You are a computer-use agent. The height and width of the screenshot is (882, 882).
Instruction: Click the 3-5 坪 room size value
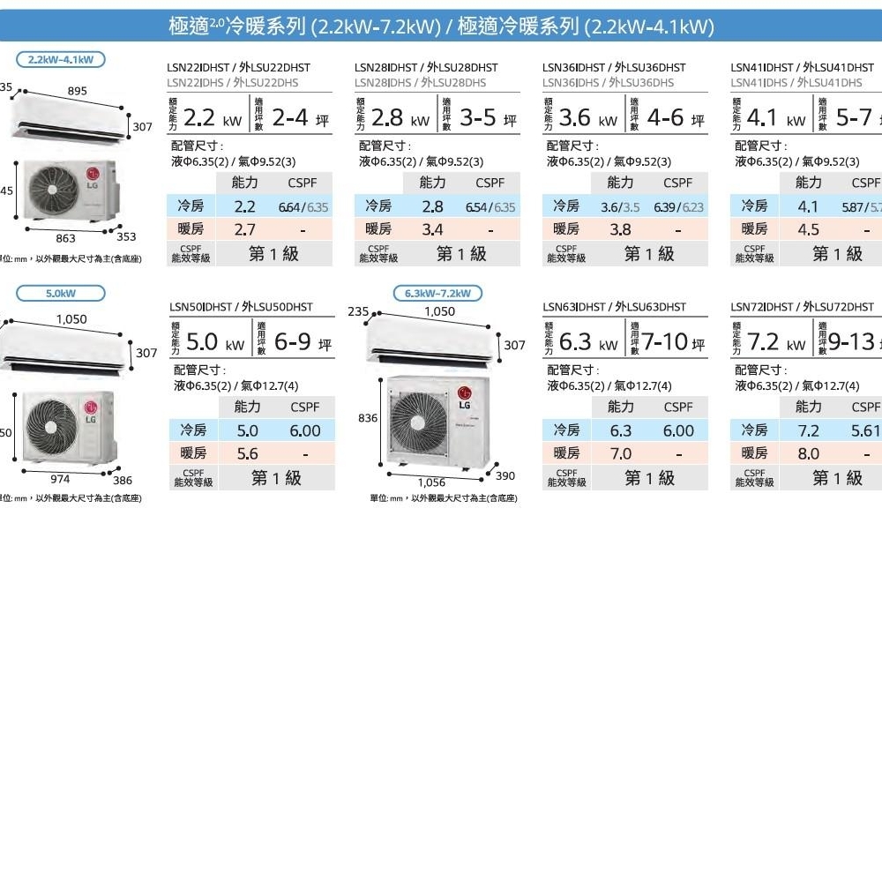click(489, 118)
